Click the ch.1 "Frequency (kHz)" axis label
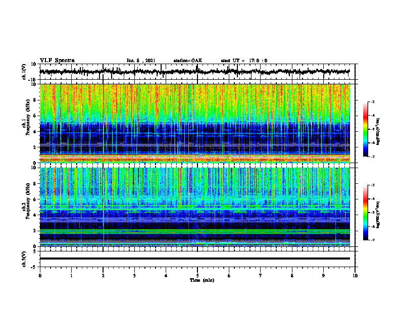 [28, 118]
